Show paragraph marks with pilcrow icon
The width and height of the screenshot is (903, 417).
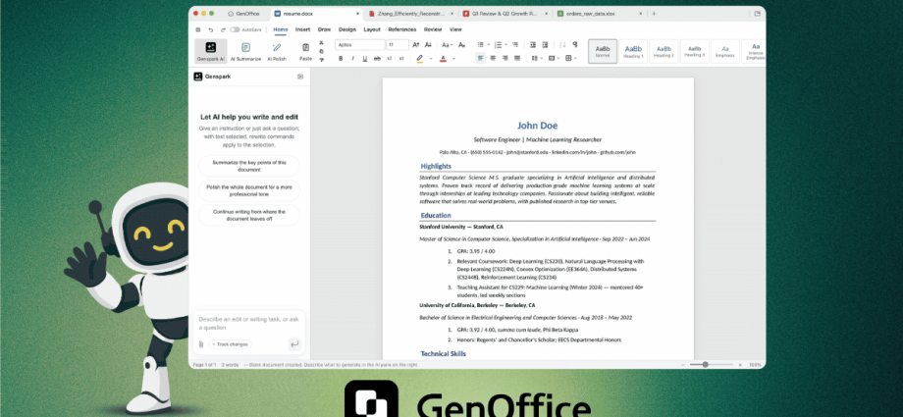pos(576,44)
